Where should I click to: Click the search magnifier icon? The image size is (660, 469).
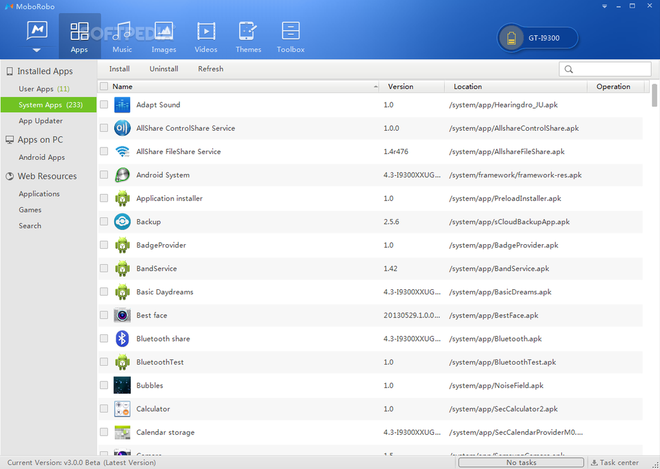tap(568, 70)
